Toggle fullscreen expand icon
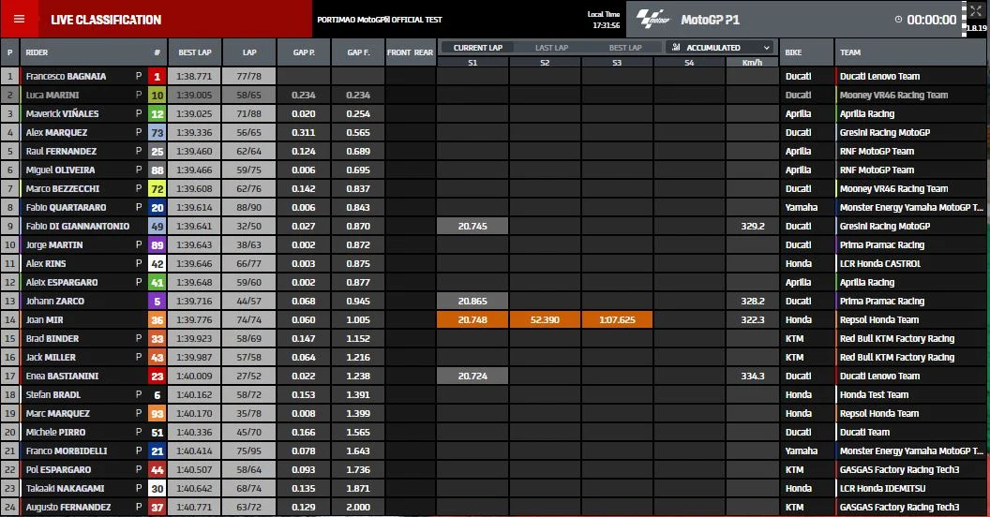The height and width of the screenshot is (517, 990). pos(976,10)
